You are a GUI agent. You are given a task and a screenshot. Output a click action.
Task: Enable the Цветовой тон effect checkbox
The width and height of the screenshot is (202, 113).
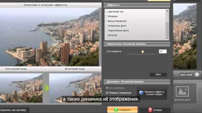(x=106, y=11)
